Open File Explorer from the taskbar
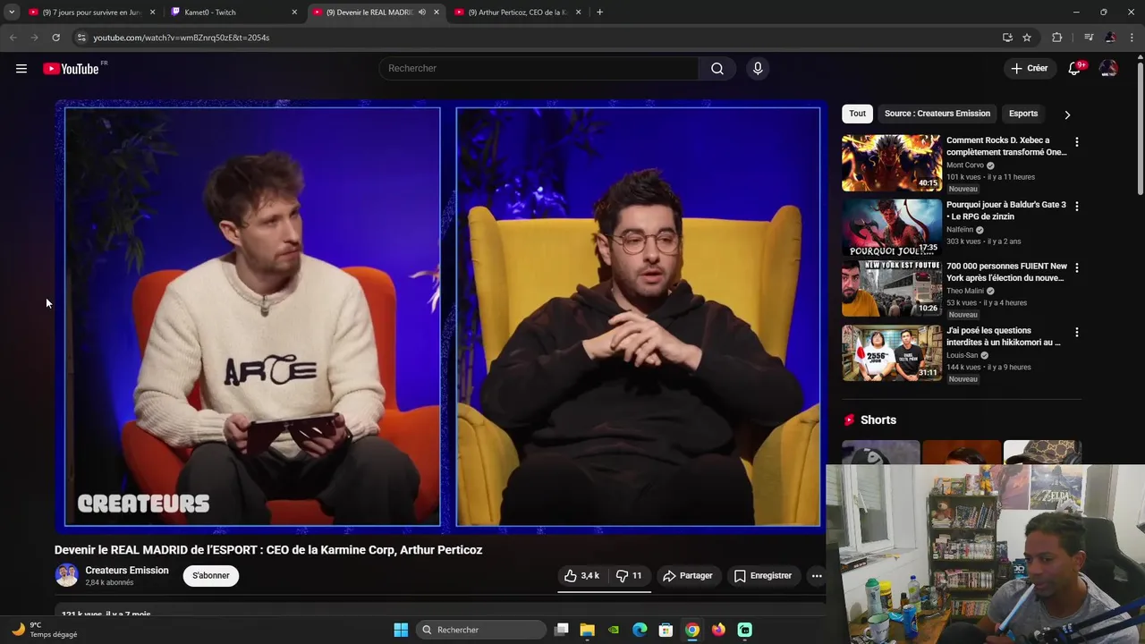The width and height of the screenshot is (1145, 644). 588,630
